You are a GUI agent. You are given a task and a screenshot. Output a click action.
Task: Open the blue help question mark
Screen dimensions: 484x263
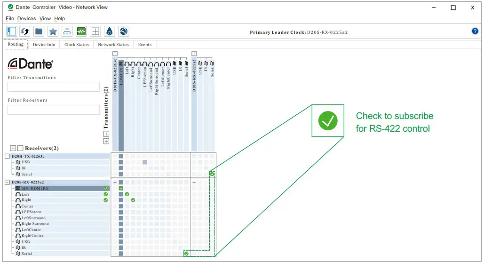tap(475, 31)
